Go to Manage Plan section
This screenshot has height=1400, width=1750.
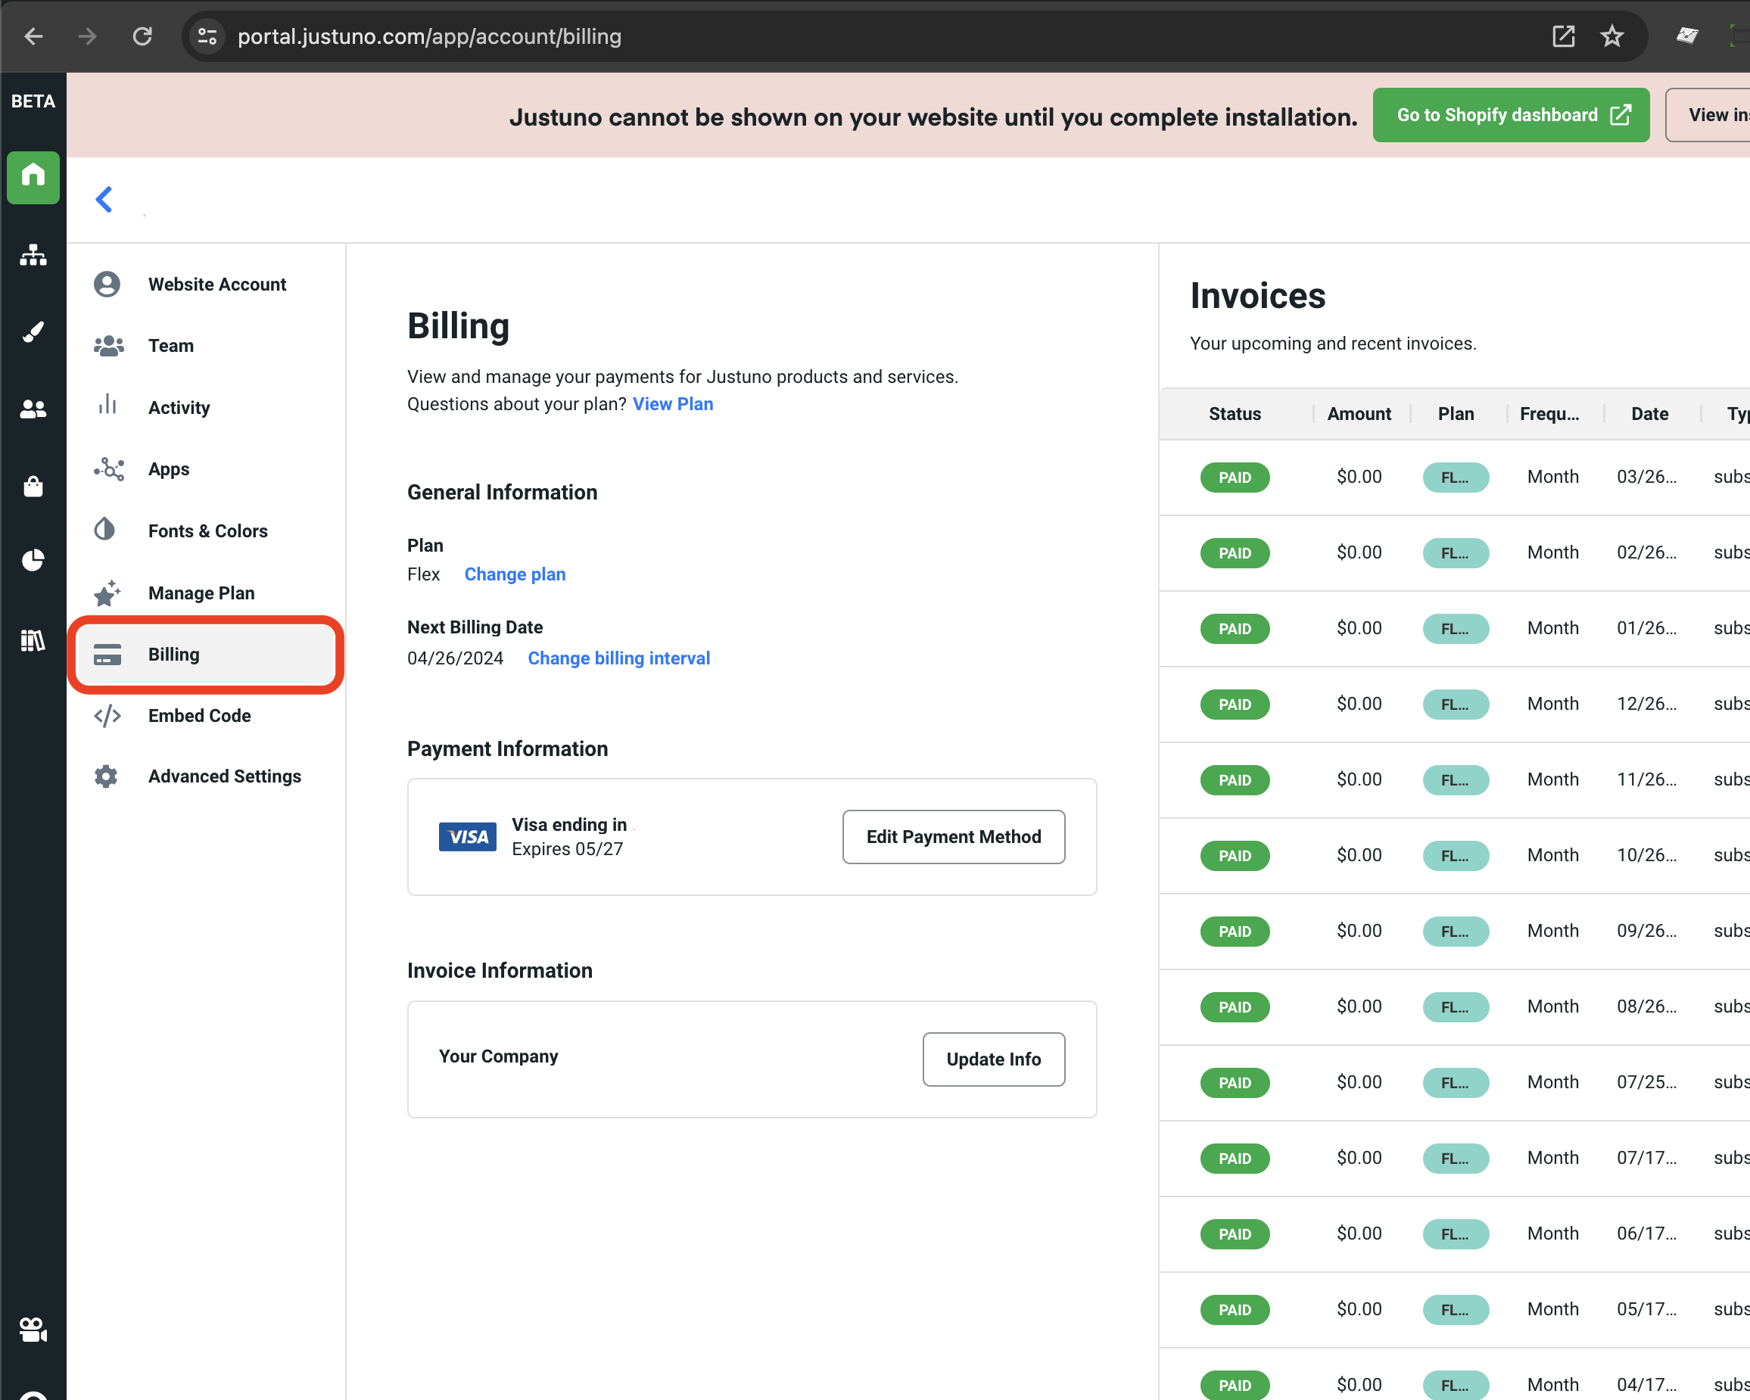[201, 593]
